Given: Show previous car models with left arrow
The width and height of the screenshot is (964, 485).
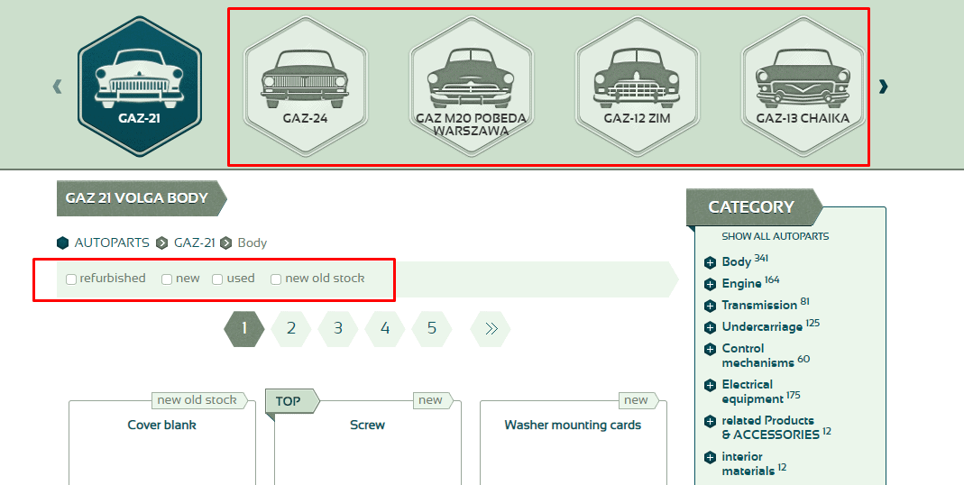Looking at the screenshot, I should click(x=57, y=87).
